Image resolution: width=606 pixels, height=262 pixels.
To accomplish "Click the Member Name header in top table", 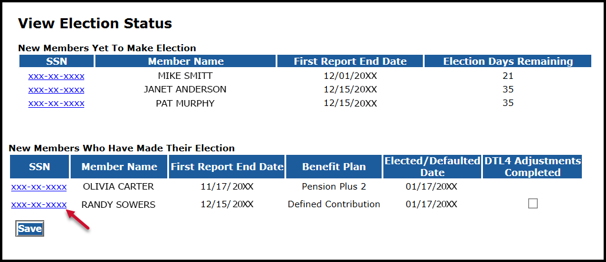I will (186, 61).
